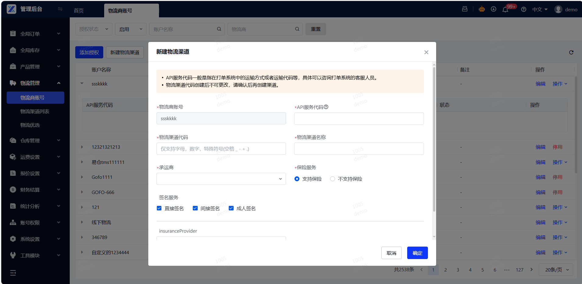Click the next page arrow
Screen dimensions: 582x284
coord(531,269)
